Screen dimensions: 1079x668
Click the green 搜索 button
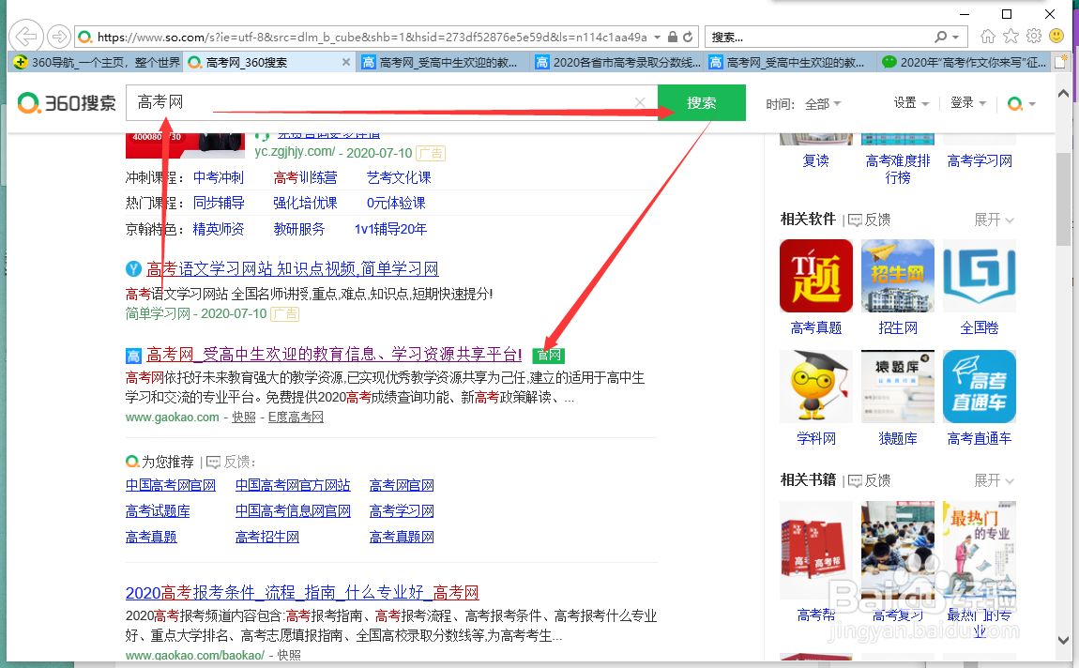tap(701, 102)
